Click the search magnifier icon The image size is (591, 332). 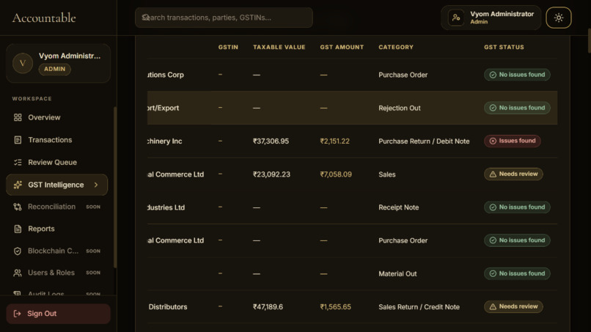(146, 18)
